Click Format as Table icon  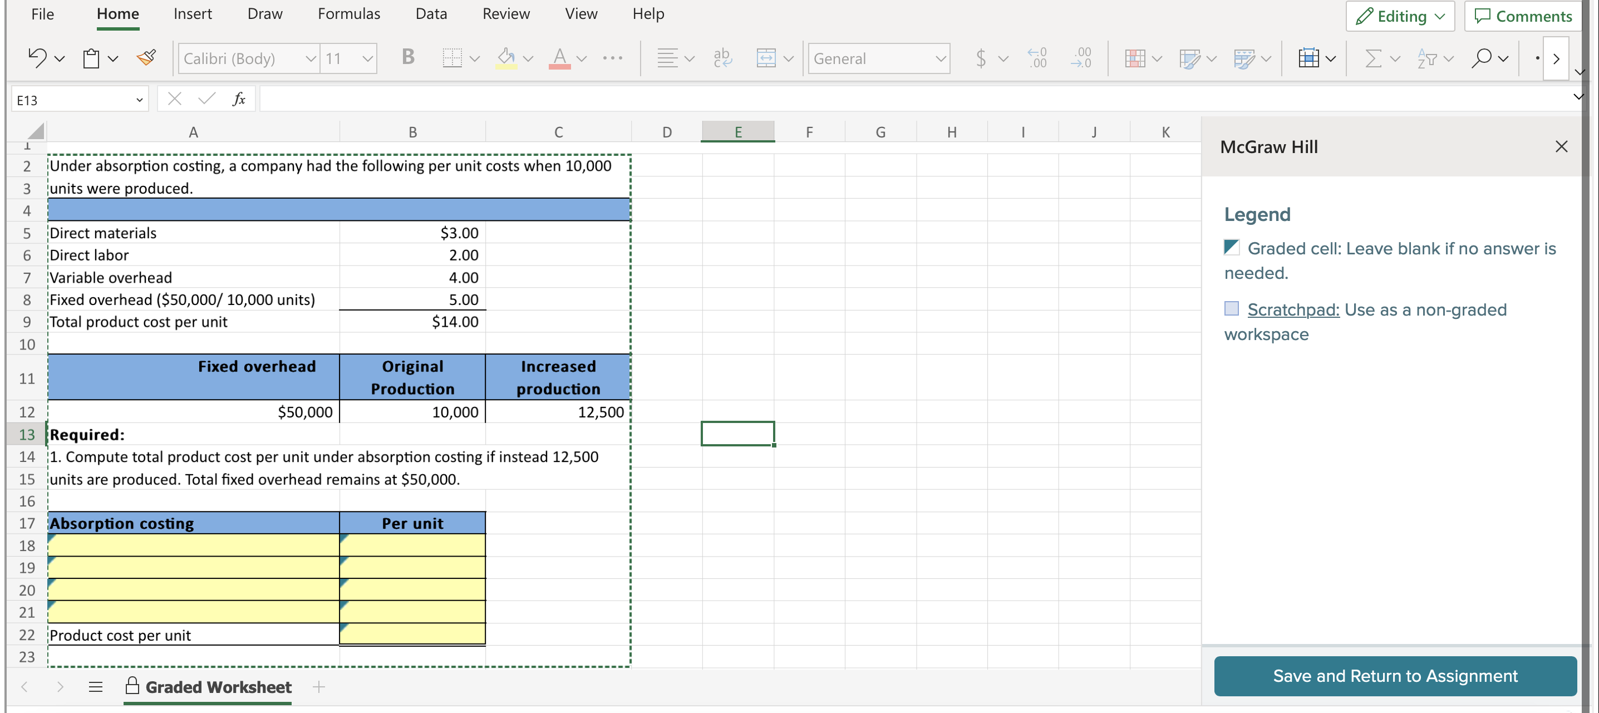point(1189,58)
